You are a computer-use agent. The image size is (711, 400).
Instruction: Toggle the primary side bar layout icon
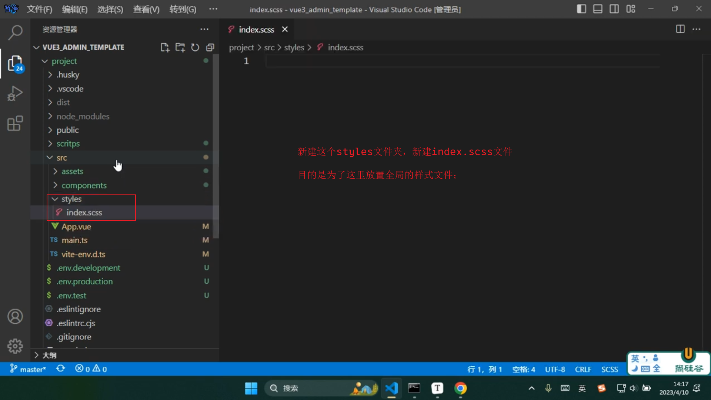[x=581, y=9]
